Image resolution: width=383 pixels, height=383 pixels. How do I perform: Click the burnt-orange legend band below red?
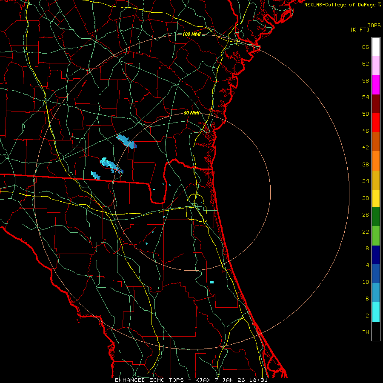(376, 142)
